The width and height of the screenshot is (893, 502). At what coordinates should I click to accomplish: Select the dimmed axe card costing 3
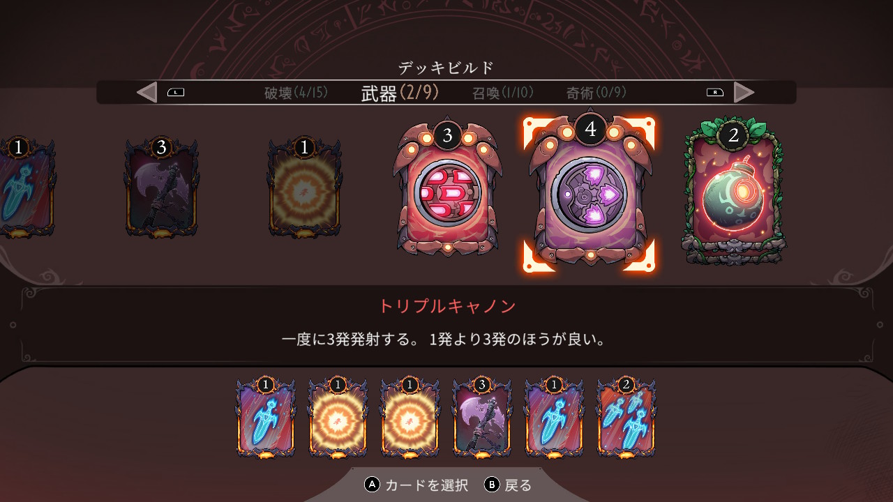pyautogui.click(x=162, y=188)
